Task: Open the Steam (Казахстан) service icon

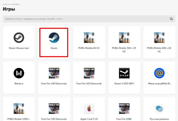Action: click(19, 38)
